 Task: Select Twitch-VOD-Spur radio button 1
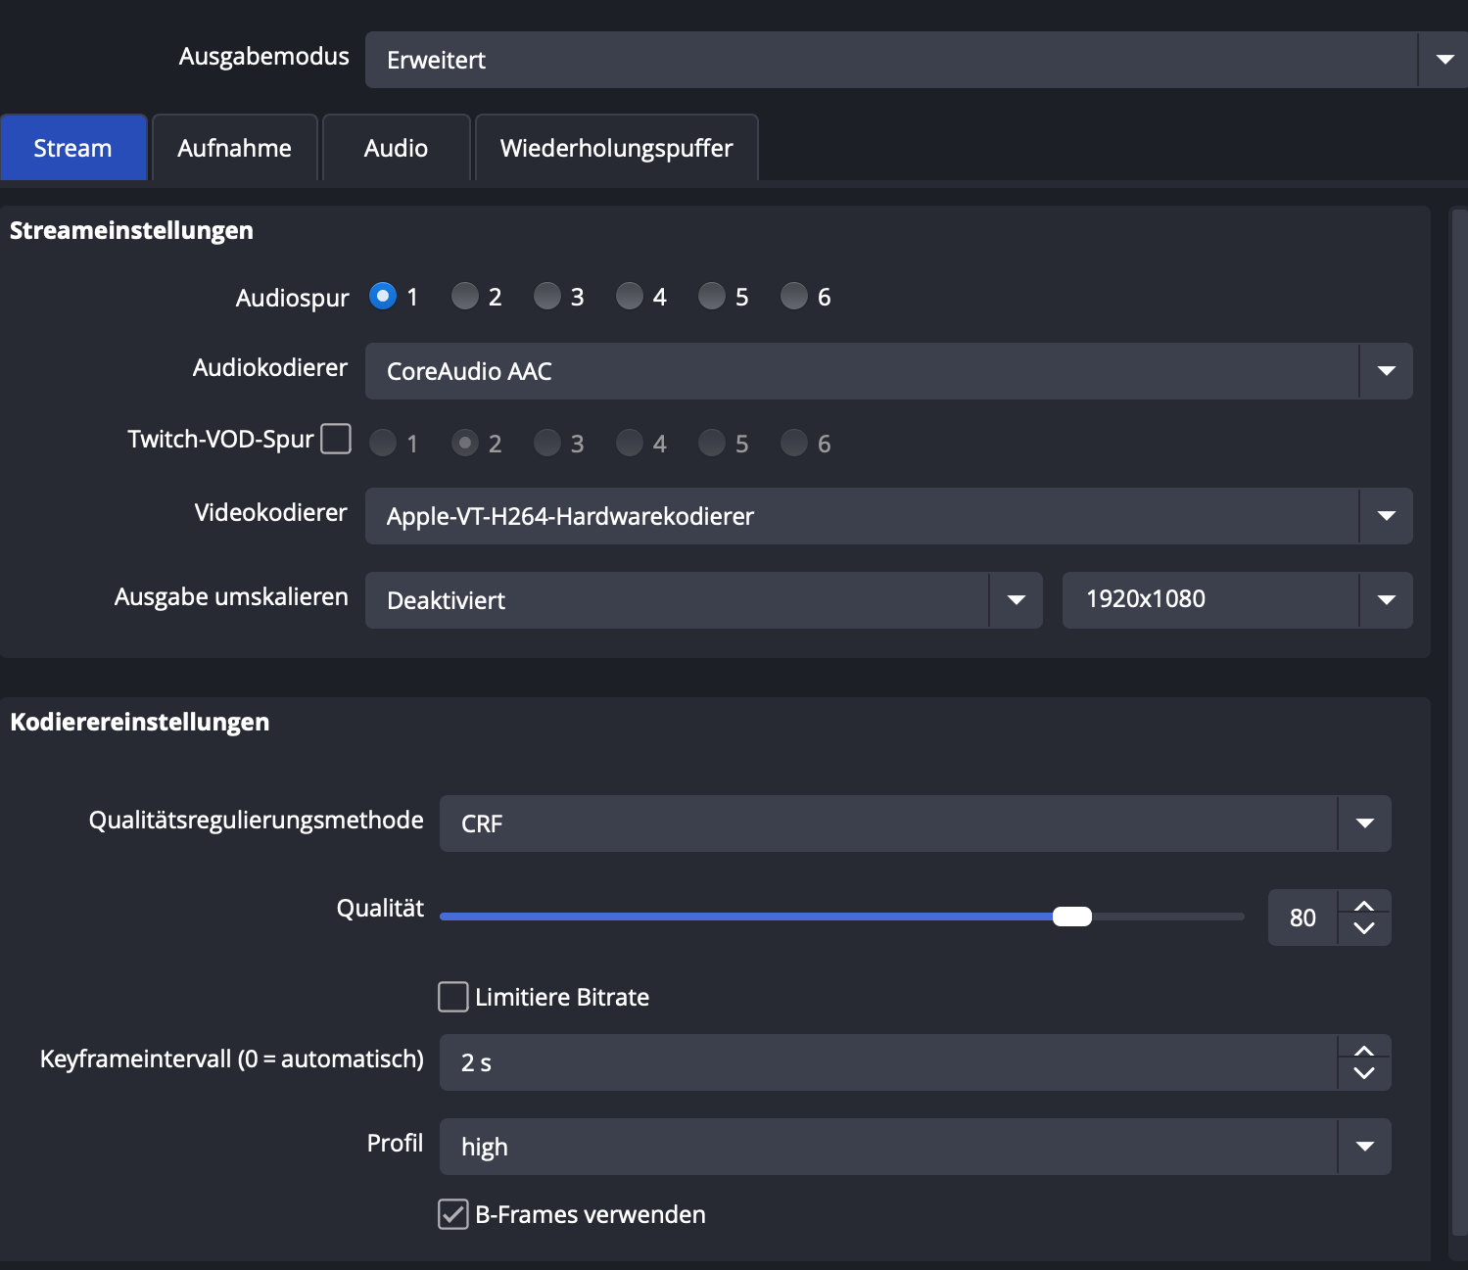(x=383, y=443)
